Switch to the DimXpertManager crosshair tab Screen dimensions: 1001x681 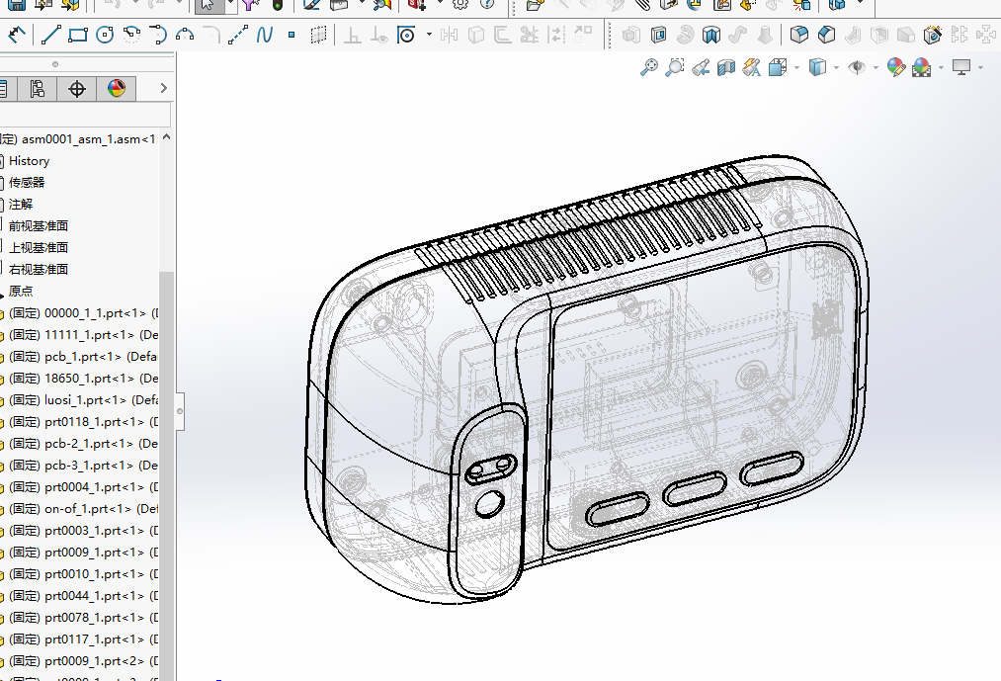(77, 89)
